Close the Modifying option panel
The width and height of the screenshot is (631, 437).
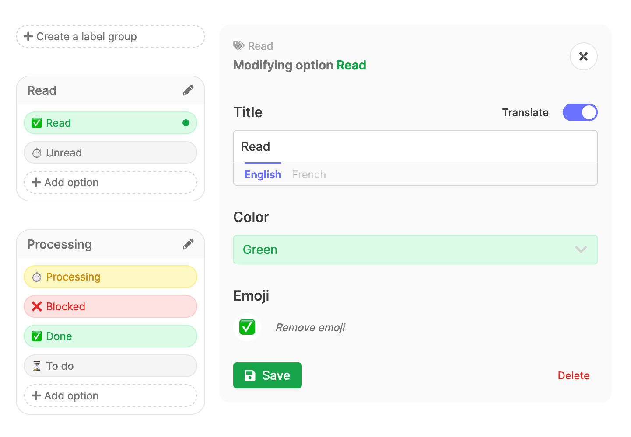point(583,56)
